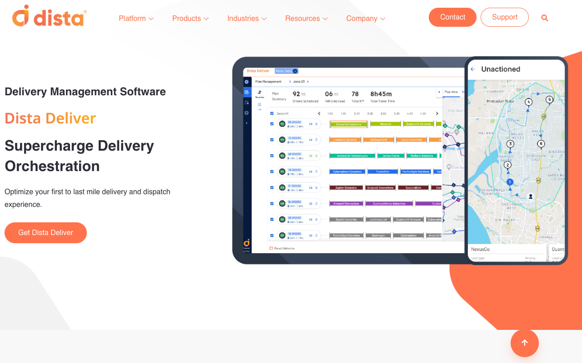Switch to the List view icon
The width and height of the screenshot is (582, 363).
(x=259, y=105)
